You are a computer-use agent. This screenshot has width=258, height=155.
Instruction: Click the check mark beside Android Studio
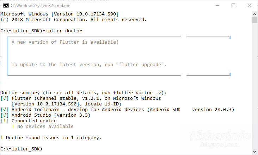pyautogui.click(x=5, y=115)
